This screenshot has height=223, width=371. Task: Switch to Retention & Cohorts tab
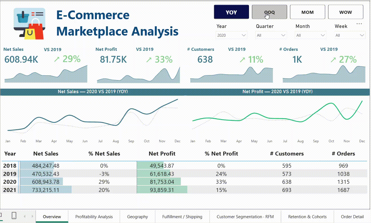tap(307, 217)
